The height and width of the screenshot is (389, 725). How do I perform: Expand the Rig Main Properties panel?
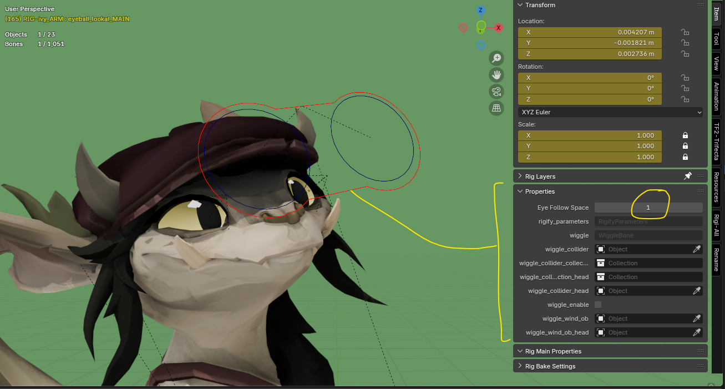tap(520, 351)
